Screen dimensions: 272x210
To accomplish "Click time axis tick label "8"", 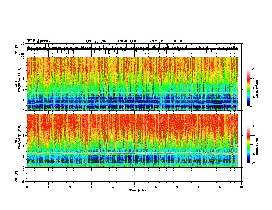I will (x=199, y=187).
